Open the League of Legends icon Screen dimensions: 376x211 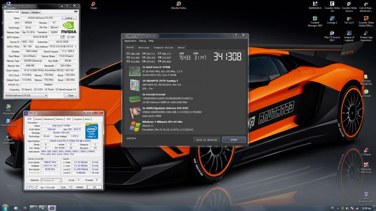(349, 36)
